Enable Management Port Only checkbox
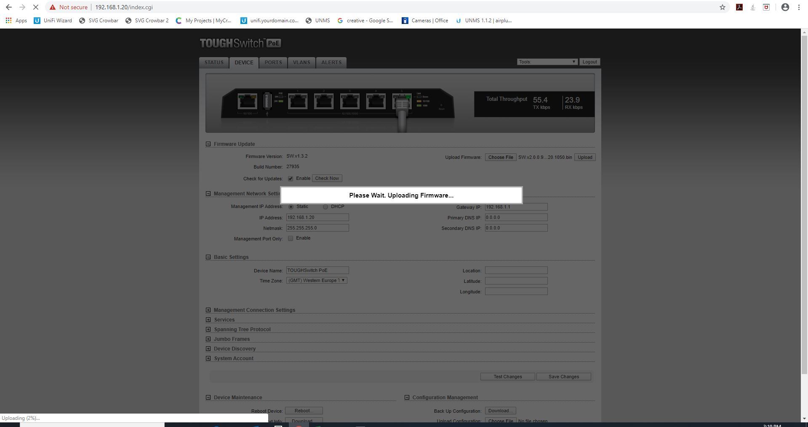Screen dimensions: 808x427 point(291,238)
